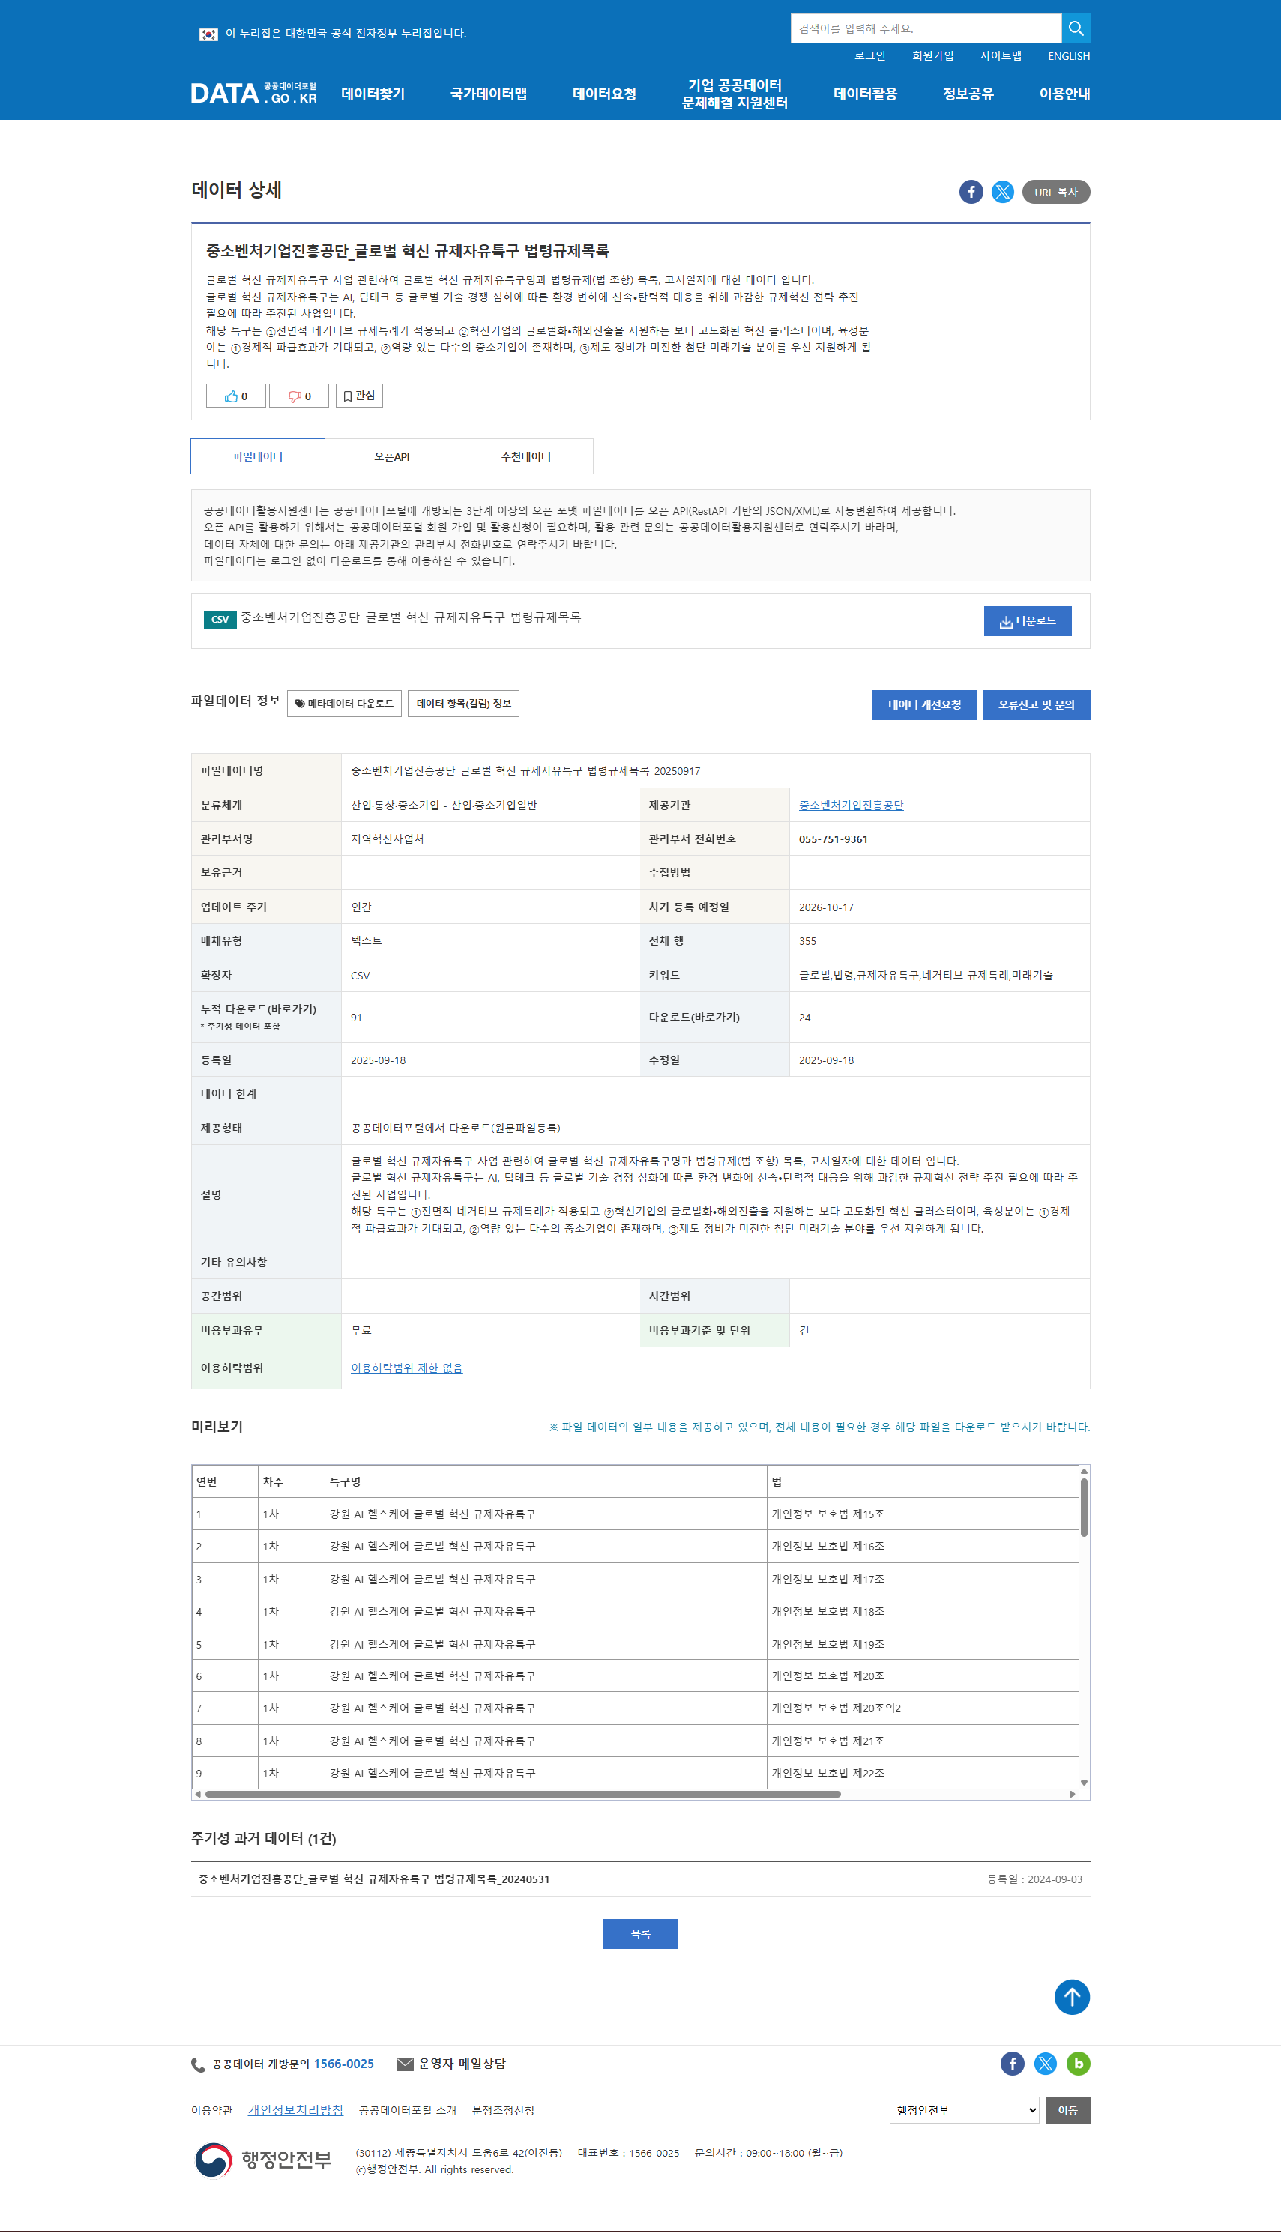Open the 중소벤처기업진흥공단 provider link

click(x=851, y=805)
